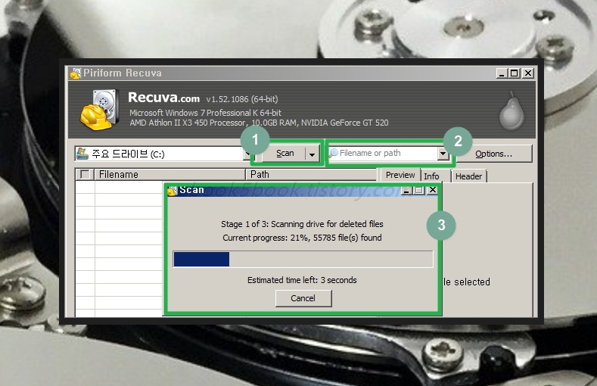Close the Scan dialog window

[x=433, y=190]
